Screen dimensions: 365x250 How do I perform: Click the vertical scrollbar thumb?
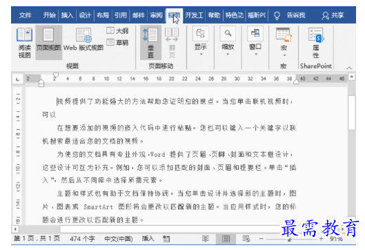pos(352,113)
